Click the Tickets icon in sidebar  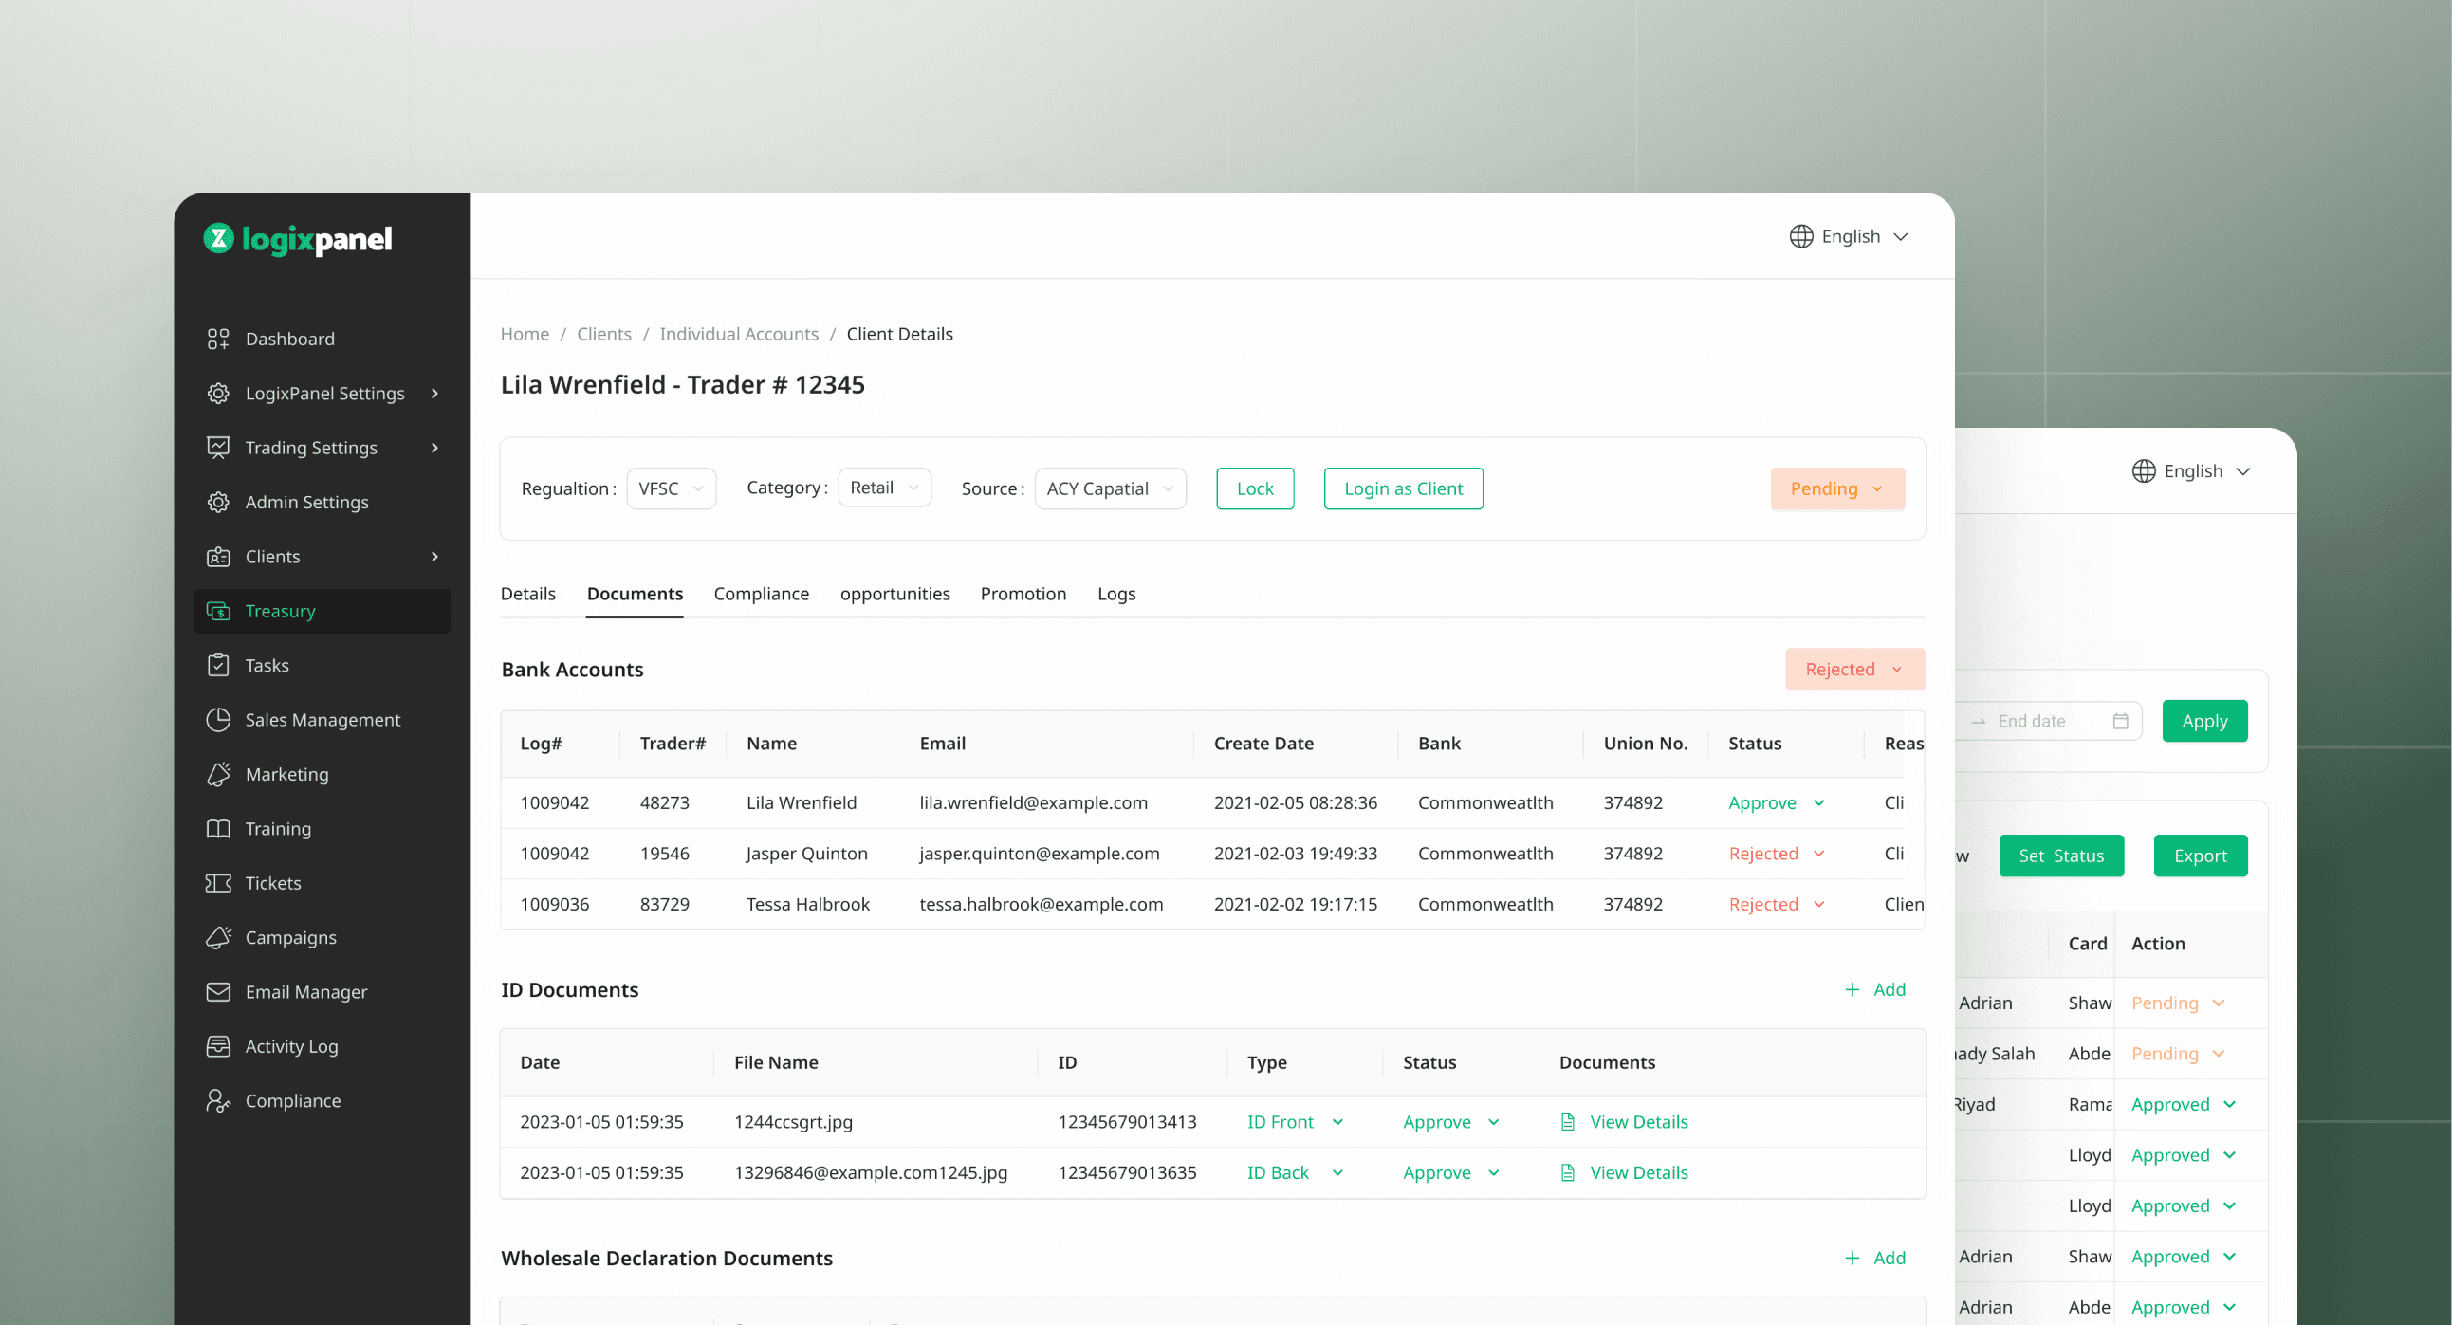tap(218, 883)
